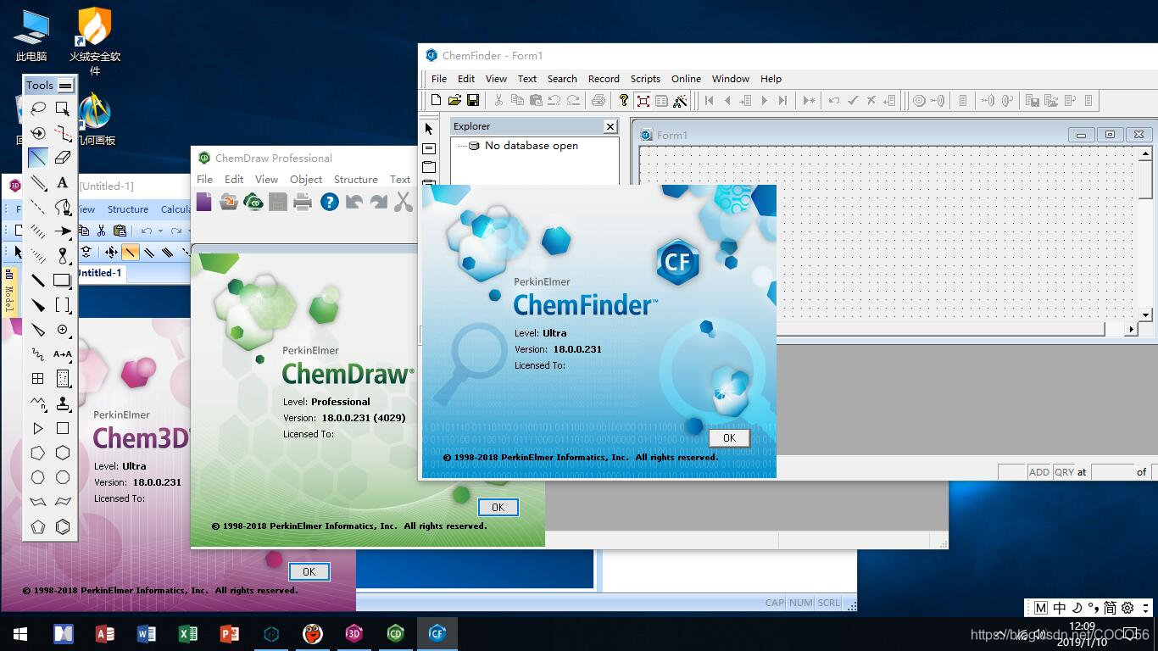Open Search menu in ChemFinder
Image resolution: width=1158 pixels, height=651 pixels.
562,79
